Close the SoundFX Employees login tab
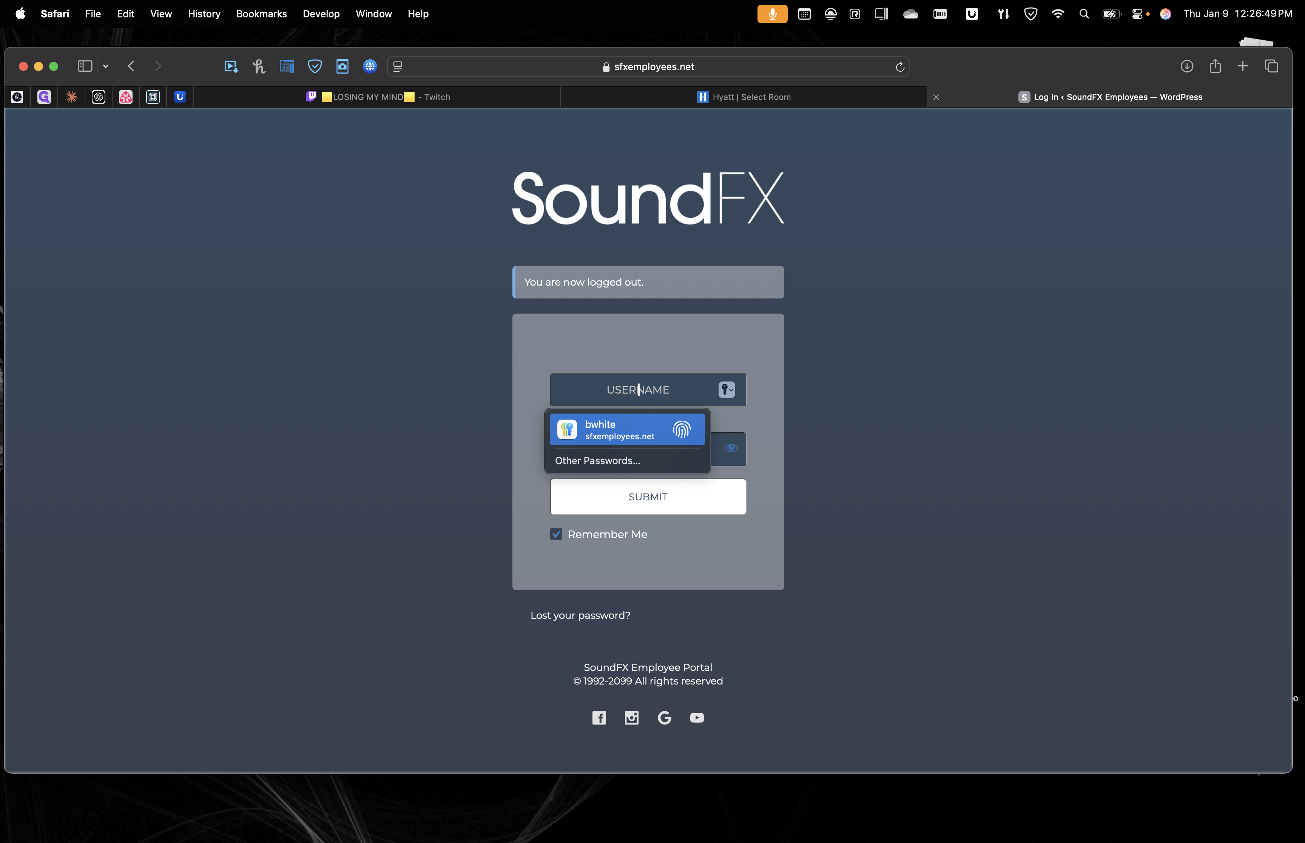 tap(936, 97)
